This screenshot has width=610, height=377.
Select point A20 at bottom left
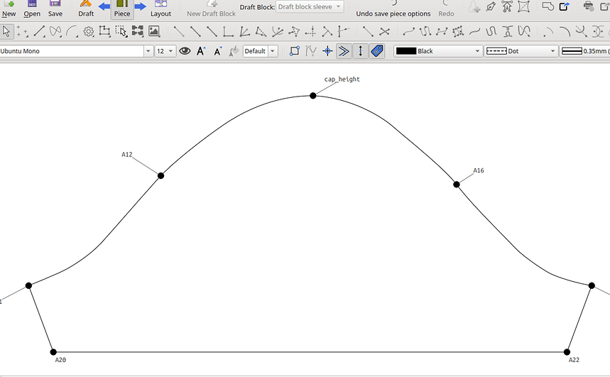[53, 351]
